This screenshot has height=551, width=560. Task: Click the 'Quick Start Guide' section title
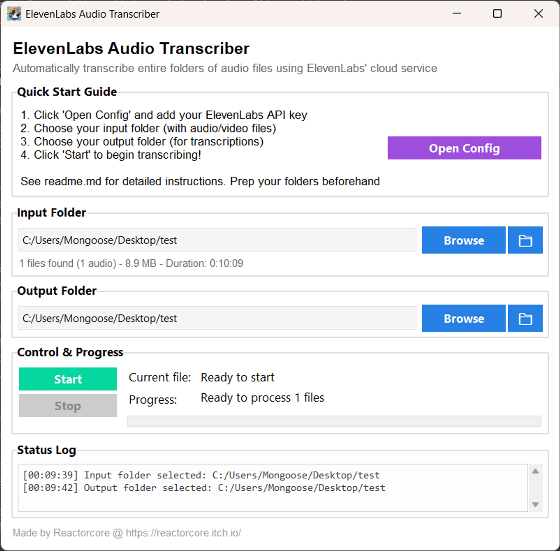(67, 92)
